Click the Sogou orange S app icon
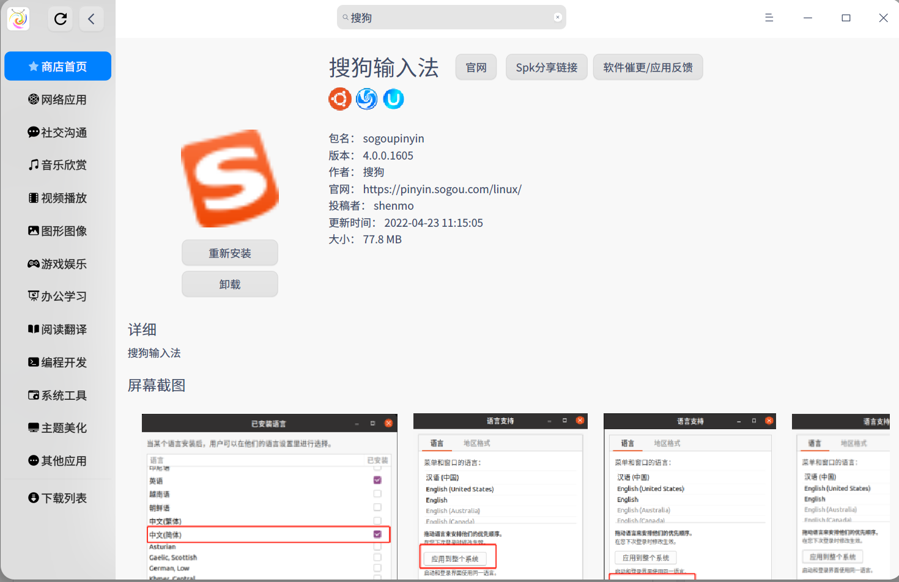Viewport: 899px width, 582px height. (230, 178)
